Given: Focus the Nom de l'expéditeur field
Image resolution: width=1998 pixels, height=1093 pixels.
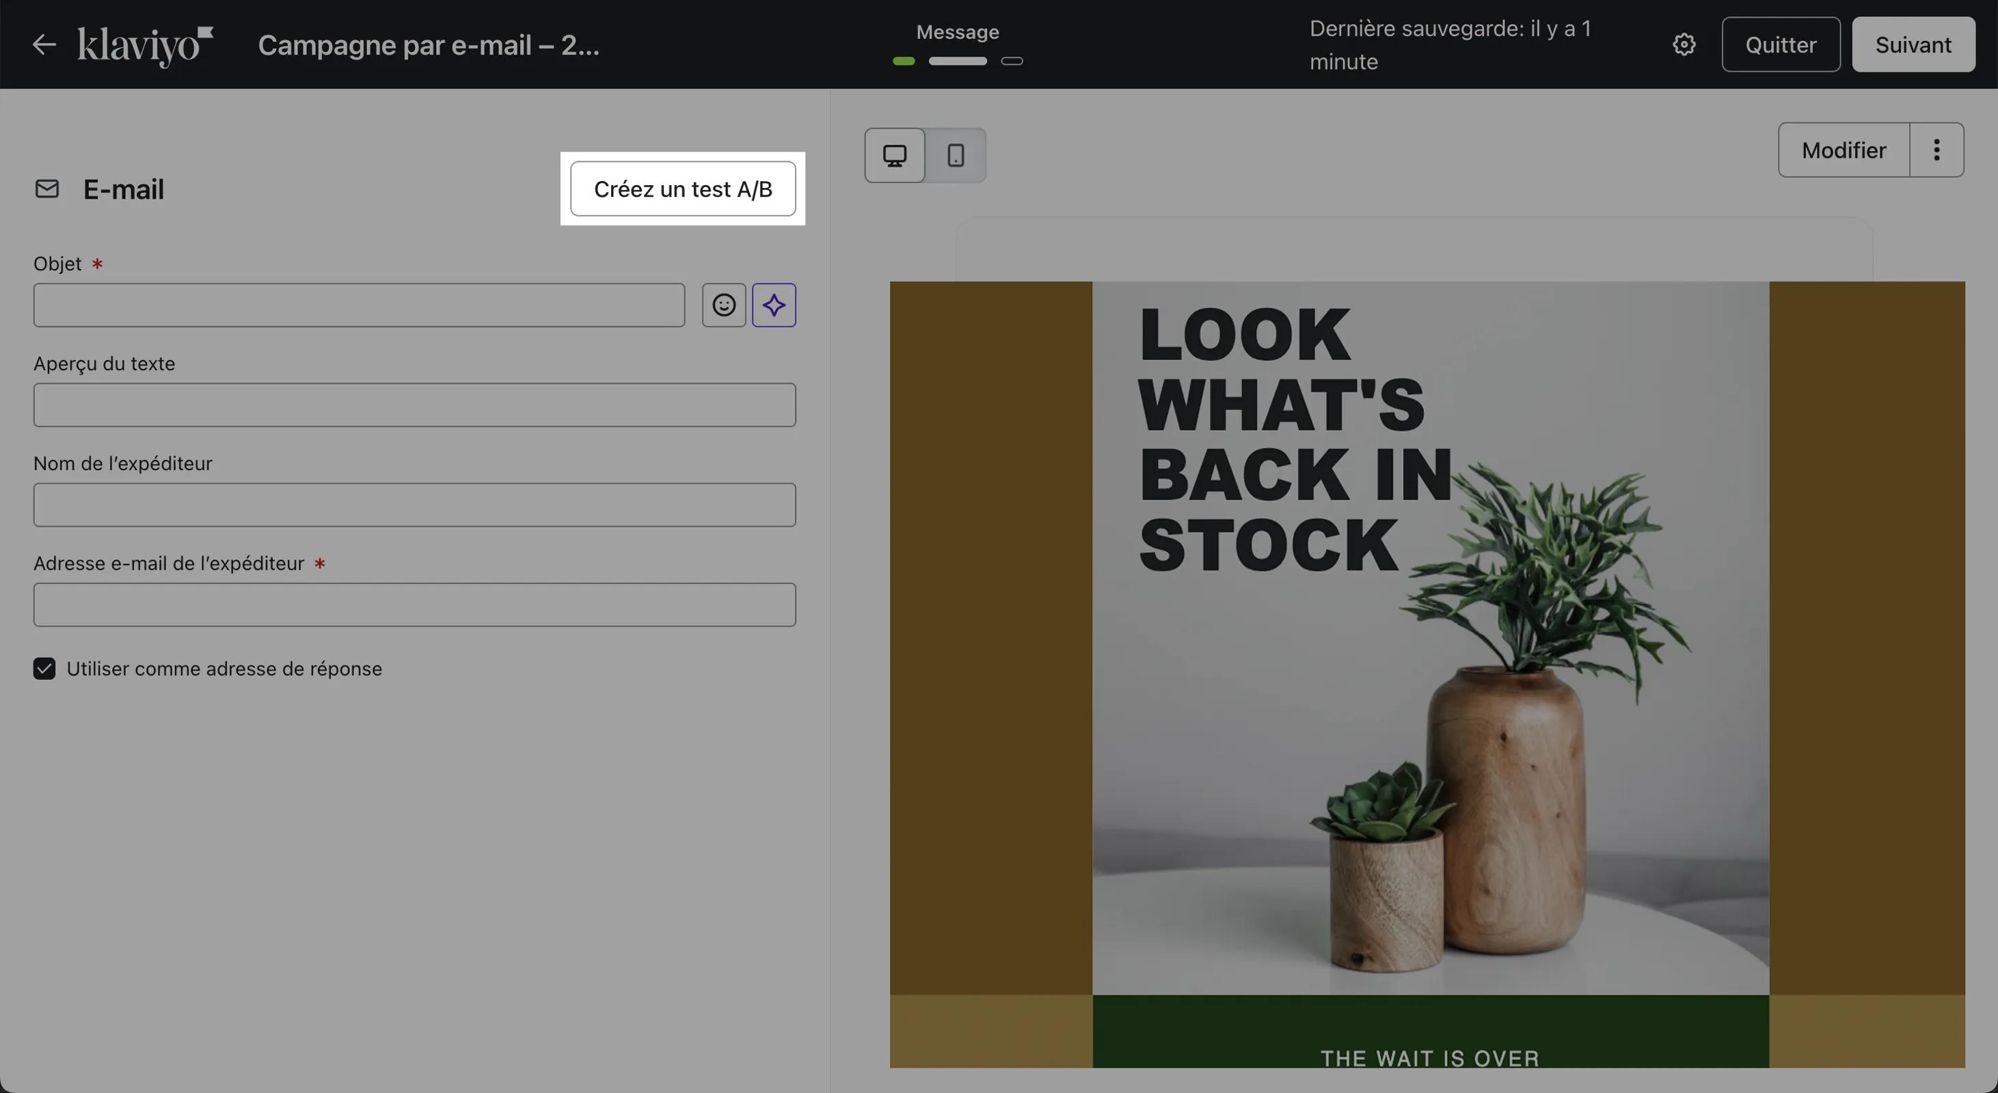Looking at the screenshot, I should tap(414, 505).
